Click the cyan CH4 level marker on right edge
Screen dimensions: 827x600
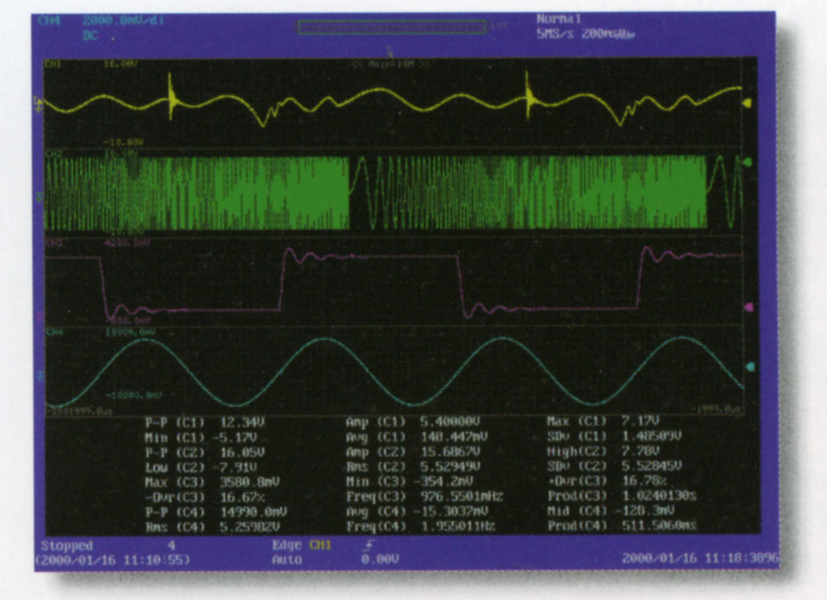750,367
